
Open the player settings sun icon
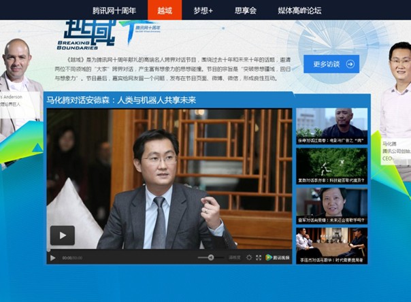[x=249, y=258]
